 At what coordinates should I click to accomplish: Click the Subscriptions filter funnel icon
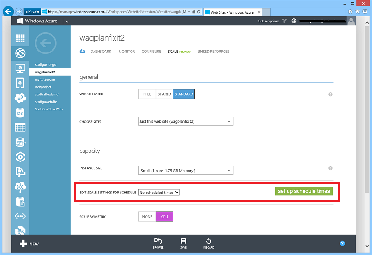pyautogui.click(x=284, y=21)
